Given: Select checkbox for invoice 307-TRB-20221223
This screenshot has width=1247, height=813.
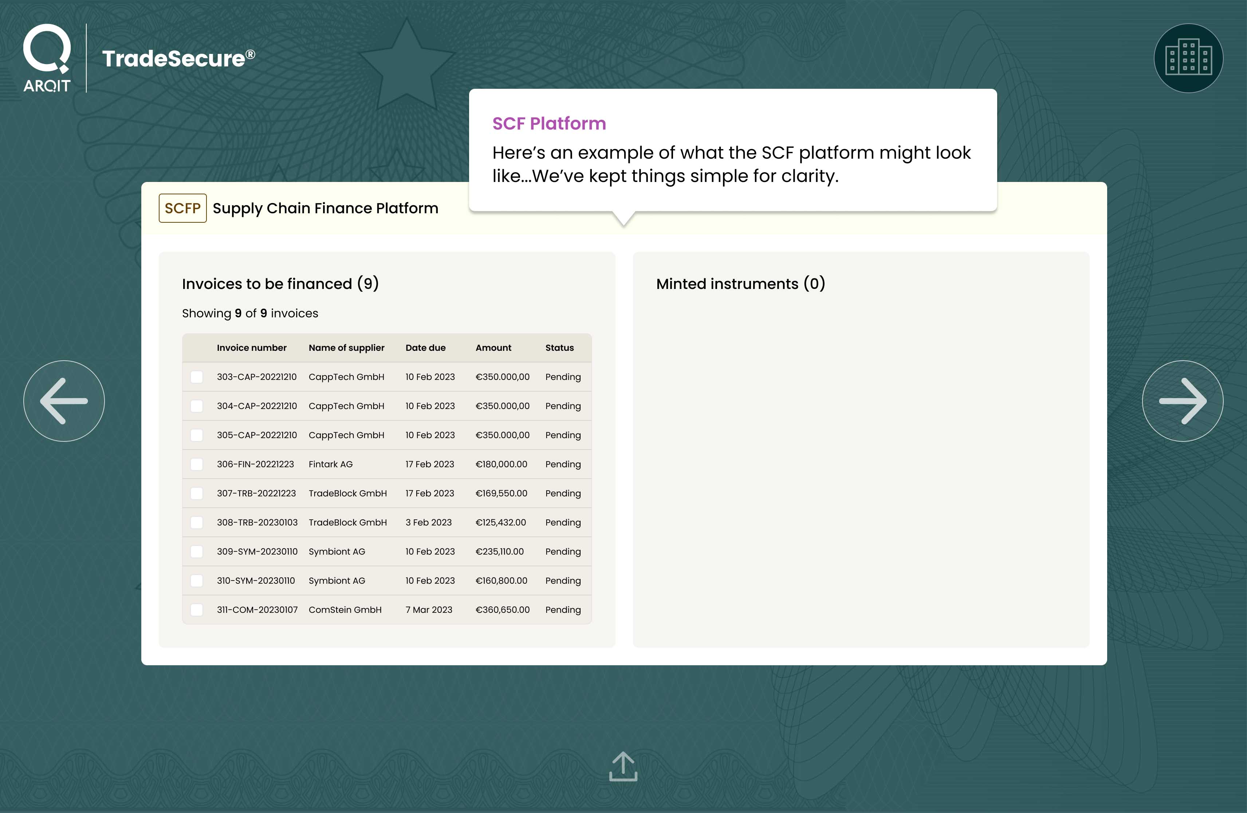Looking at the screenshot, I should click(196, 493).
